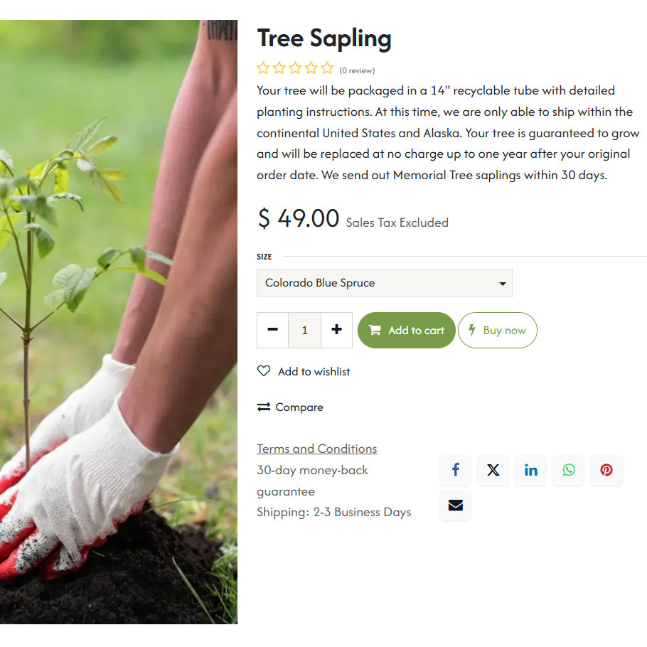Share the Tree Sapling on X
The width and height of the screenshot is (647, 647).
click(x=493, y=470)
